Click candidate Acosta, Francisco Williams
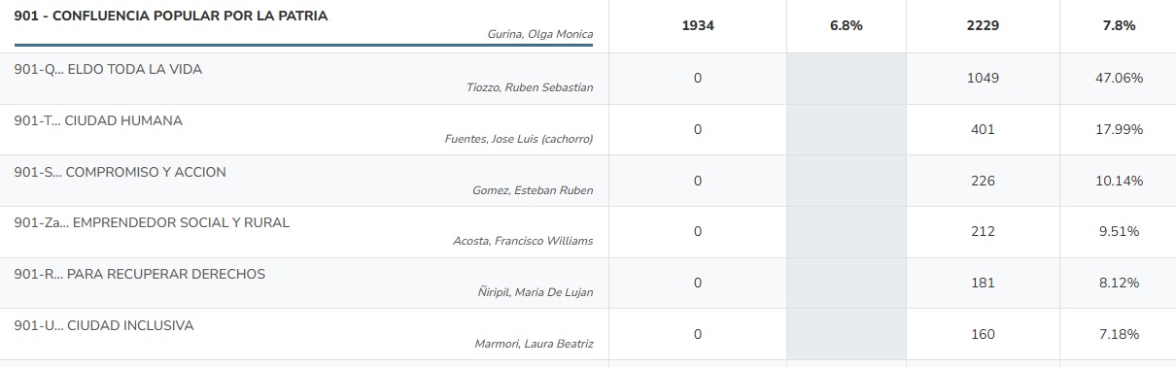 pos(523,241)
